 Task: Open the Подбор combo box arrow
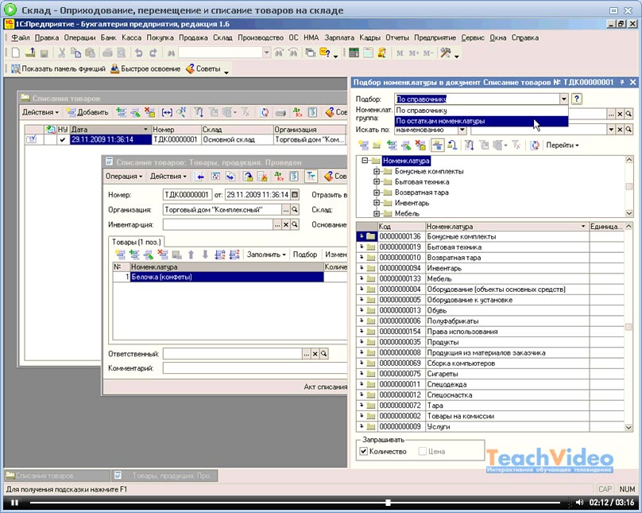click(x=564, y=99)
